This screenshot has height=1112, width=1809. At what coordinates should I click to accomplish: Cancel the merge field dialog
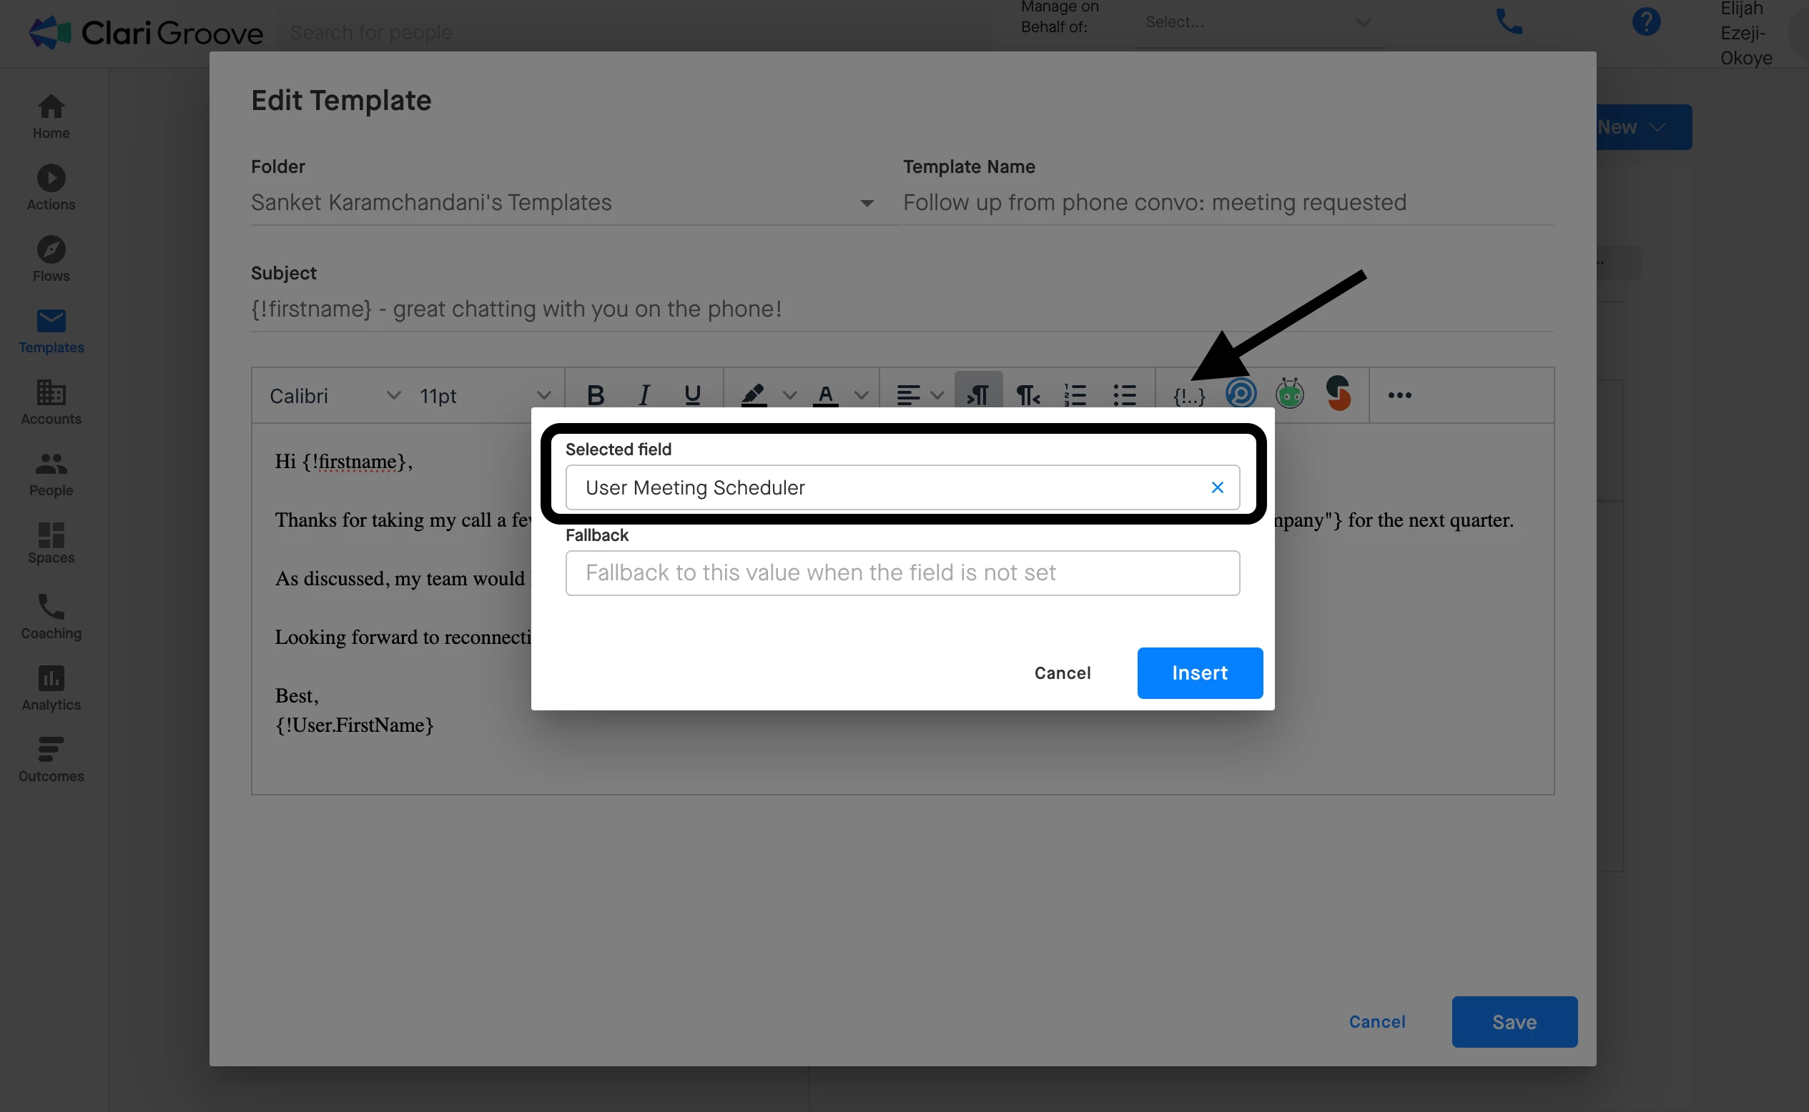click(1063, 673)
